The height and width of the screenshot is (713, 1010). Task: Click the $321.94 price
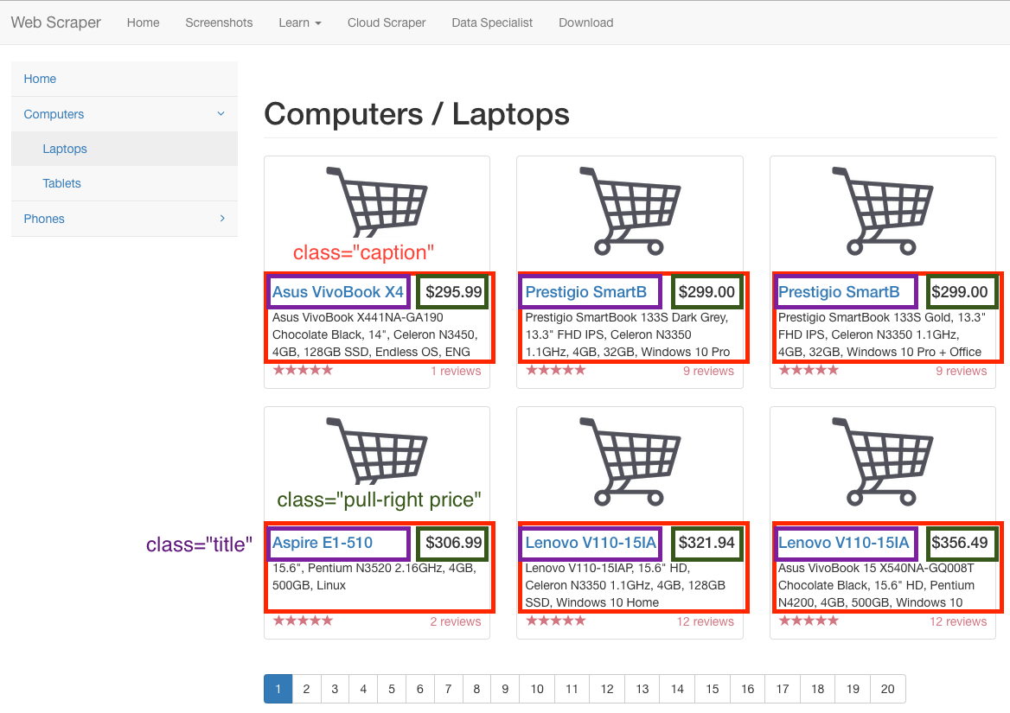tap(706, 543)
